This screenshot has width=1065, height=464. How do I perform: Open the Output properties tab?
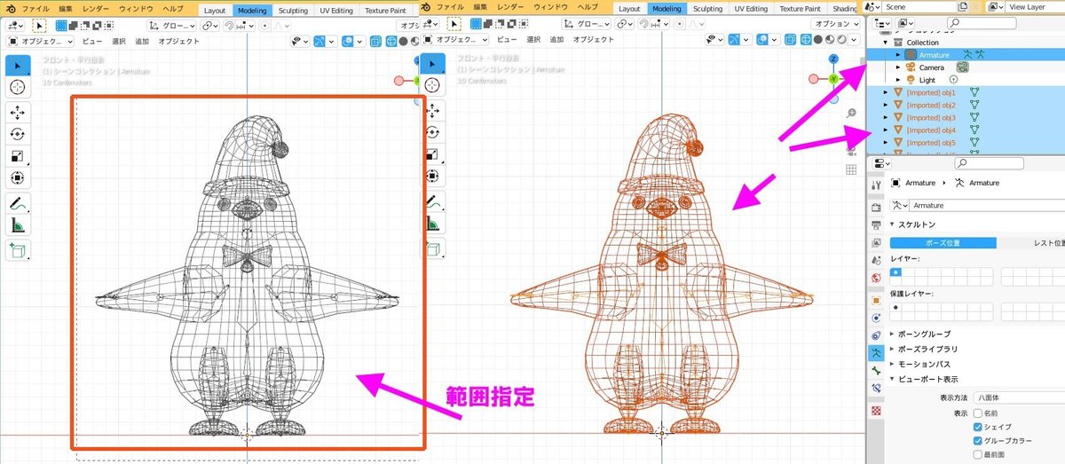[876, 224]
